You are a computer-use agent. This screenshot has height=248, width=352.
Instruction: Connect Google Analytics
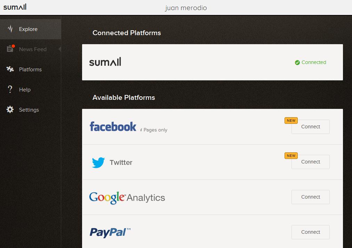(x=311, y=197)
